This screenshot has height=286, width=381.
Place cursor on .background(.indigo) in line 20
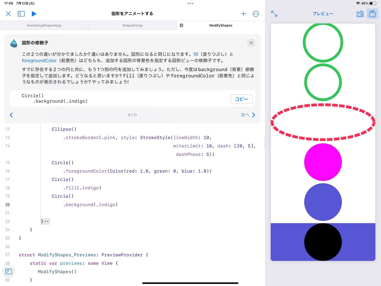click(90, 205)
